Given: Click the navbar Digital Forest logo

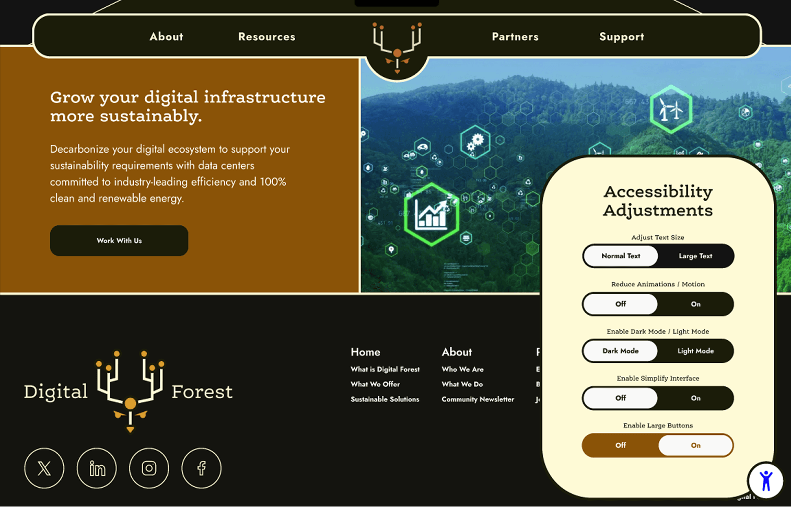Looking at the screenshot, I should (397, 48).
